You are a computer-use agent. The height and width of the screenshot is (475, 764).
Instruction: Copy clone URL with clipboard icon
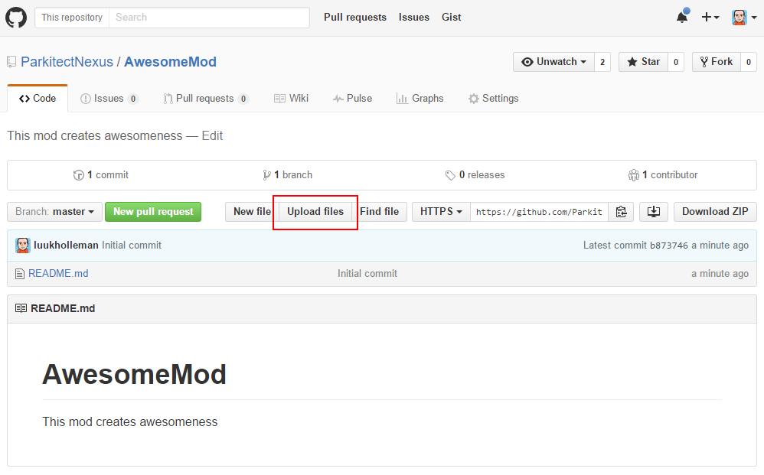(621, 212)
